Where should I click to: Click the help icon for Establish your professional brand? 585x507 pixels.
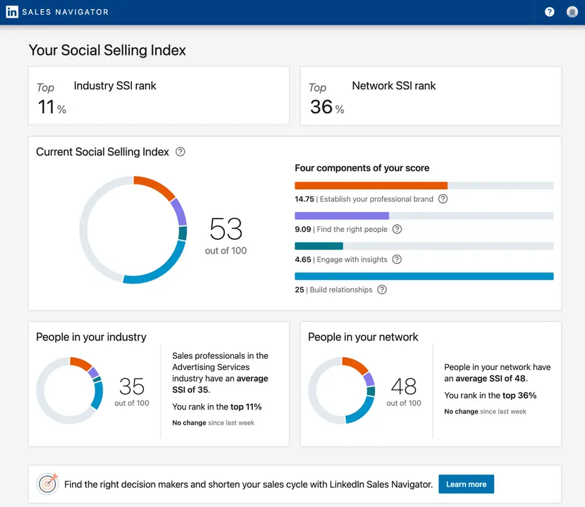(443, 199)
